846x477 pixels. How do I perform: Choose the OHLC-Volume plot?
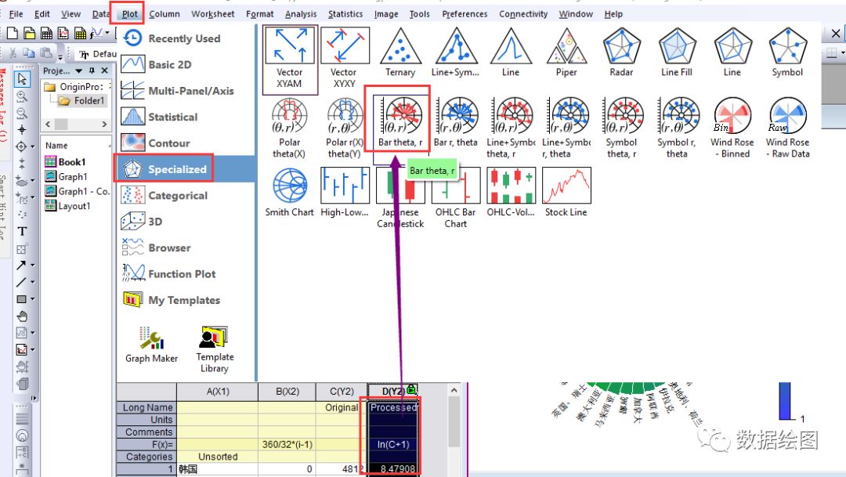(x=511, y=193)
